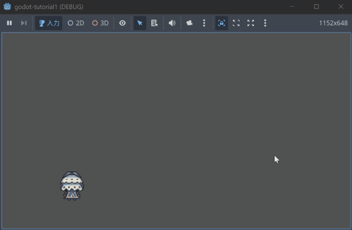Pause the running game

(x=9, y=23)
